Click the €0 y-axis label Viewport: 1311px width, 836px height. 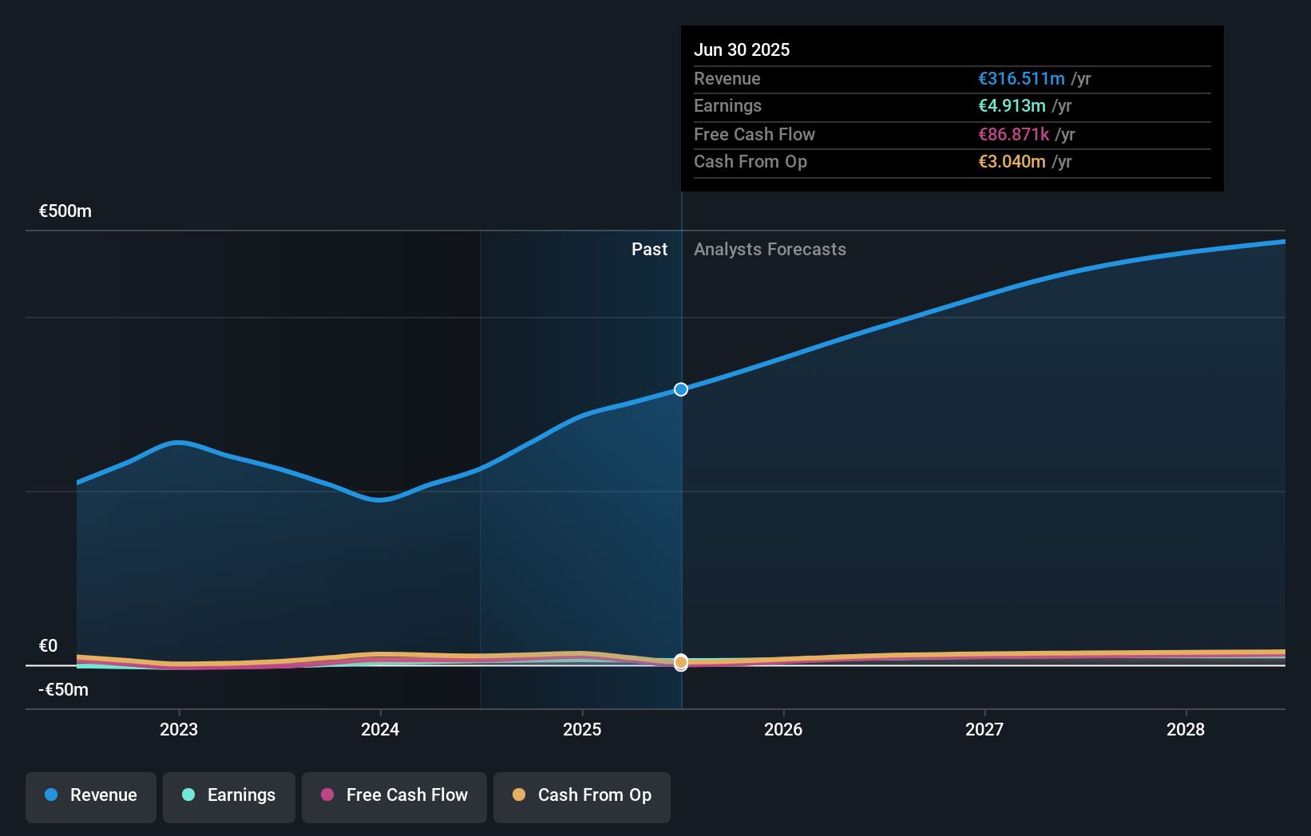(48, 646)
